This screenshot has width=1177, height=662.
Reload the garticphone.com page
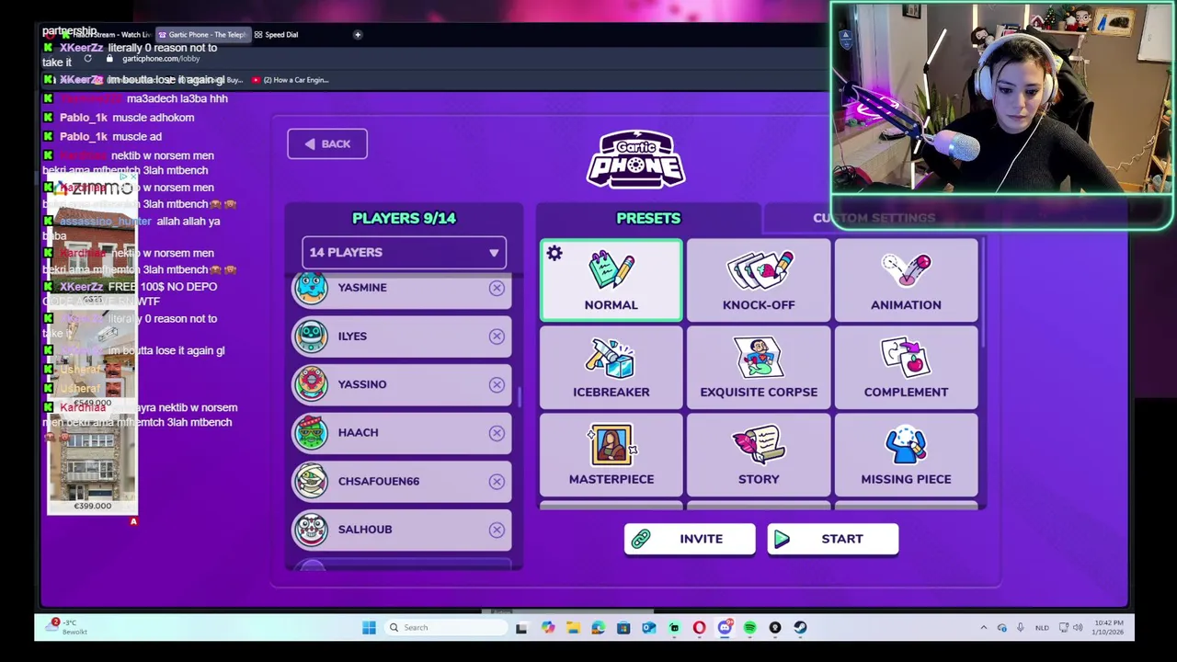click(87, 59)
